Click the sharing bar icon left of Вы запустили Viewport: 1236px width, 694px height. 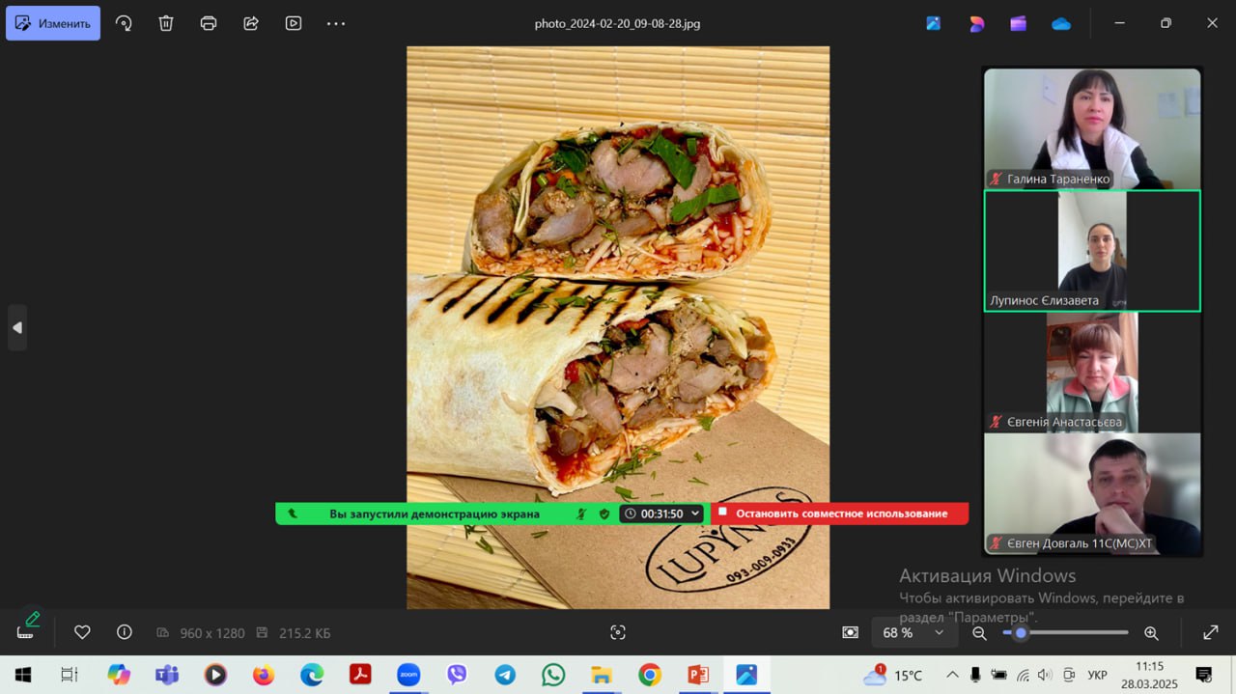pyautogui.click(x=293, y=514)
